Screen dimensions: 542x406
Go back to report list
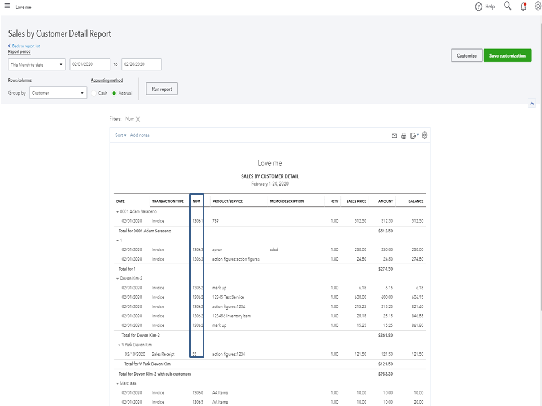[x=25, y=46]
